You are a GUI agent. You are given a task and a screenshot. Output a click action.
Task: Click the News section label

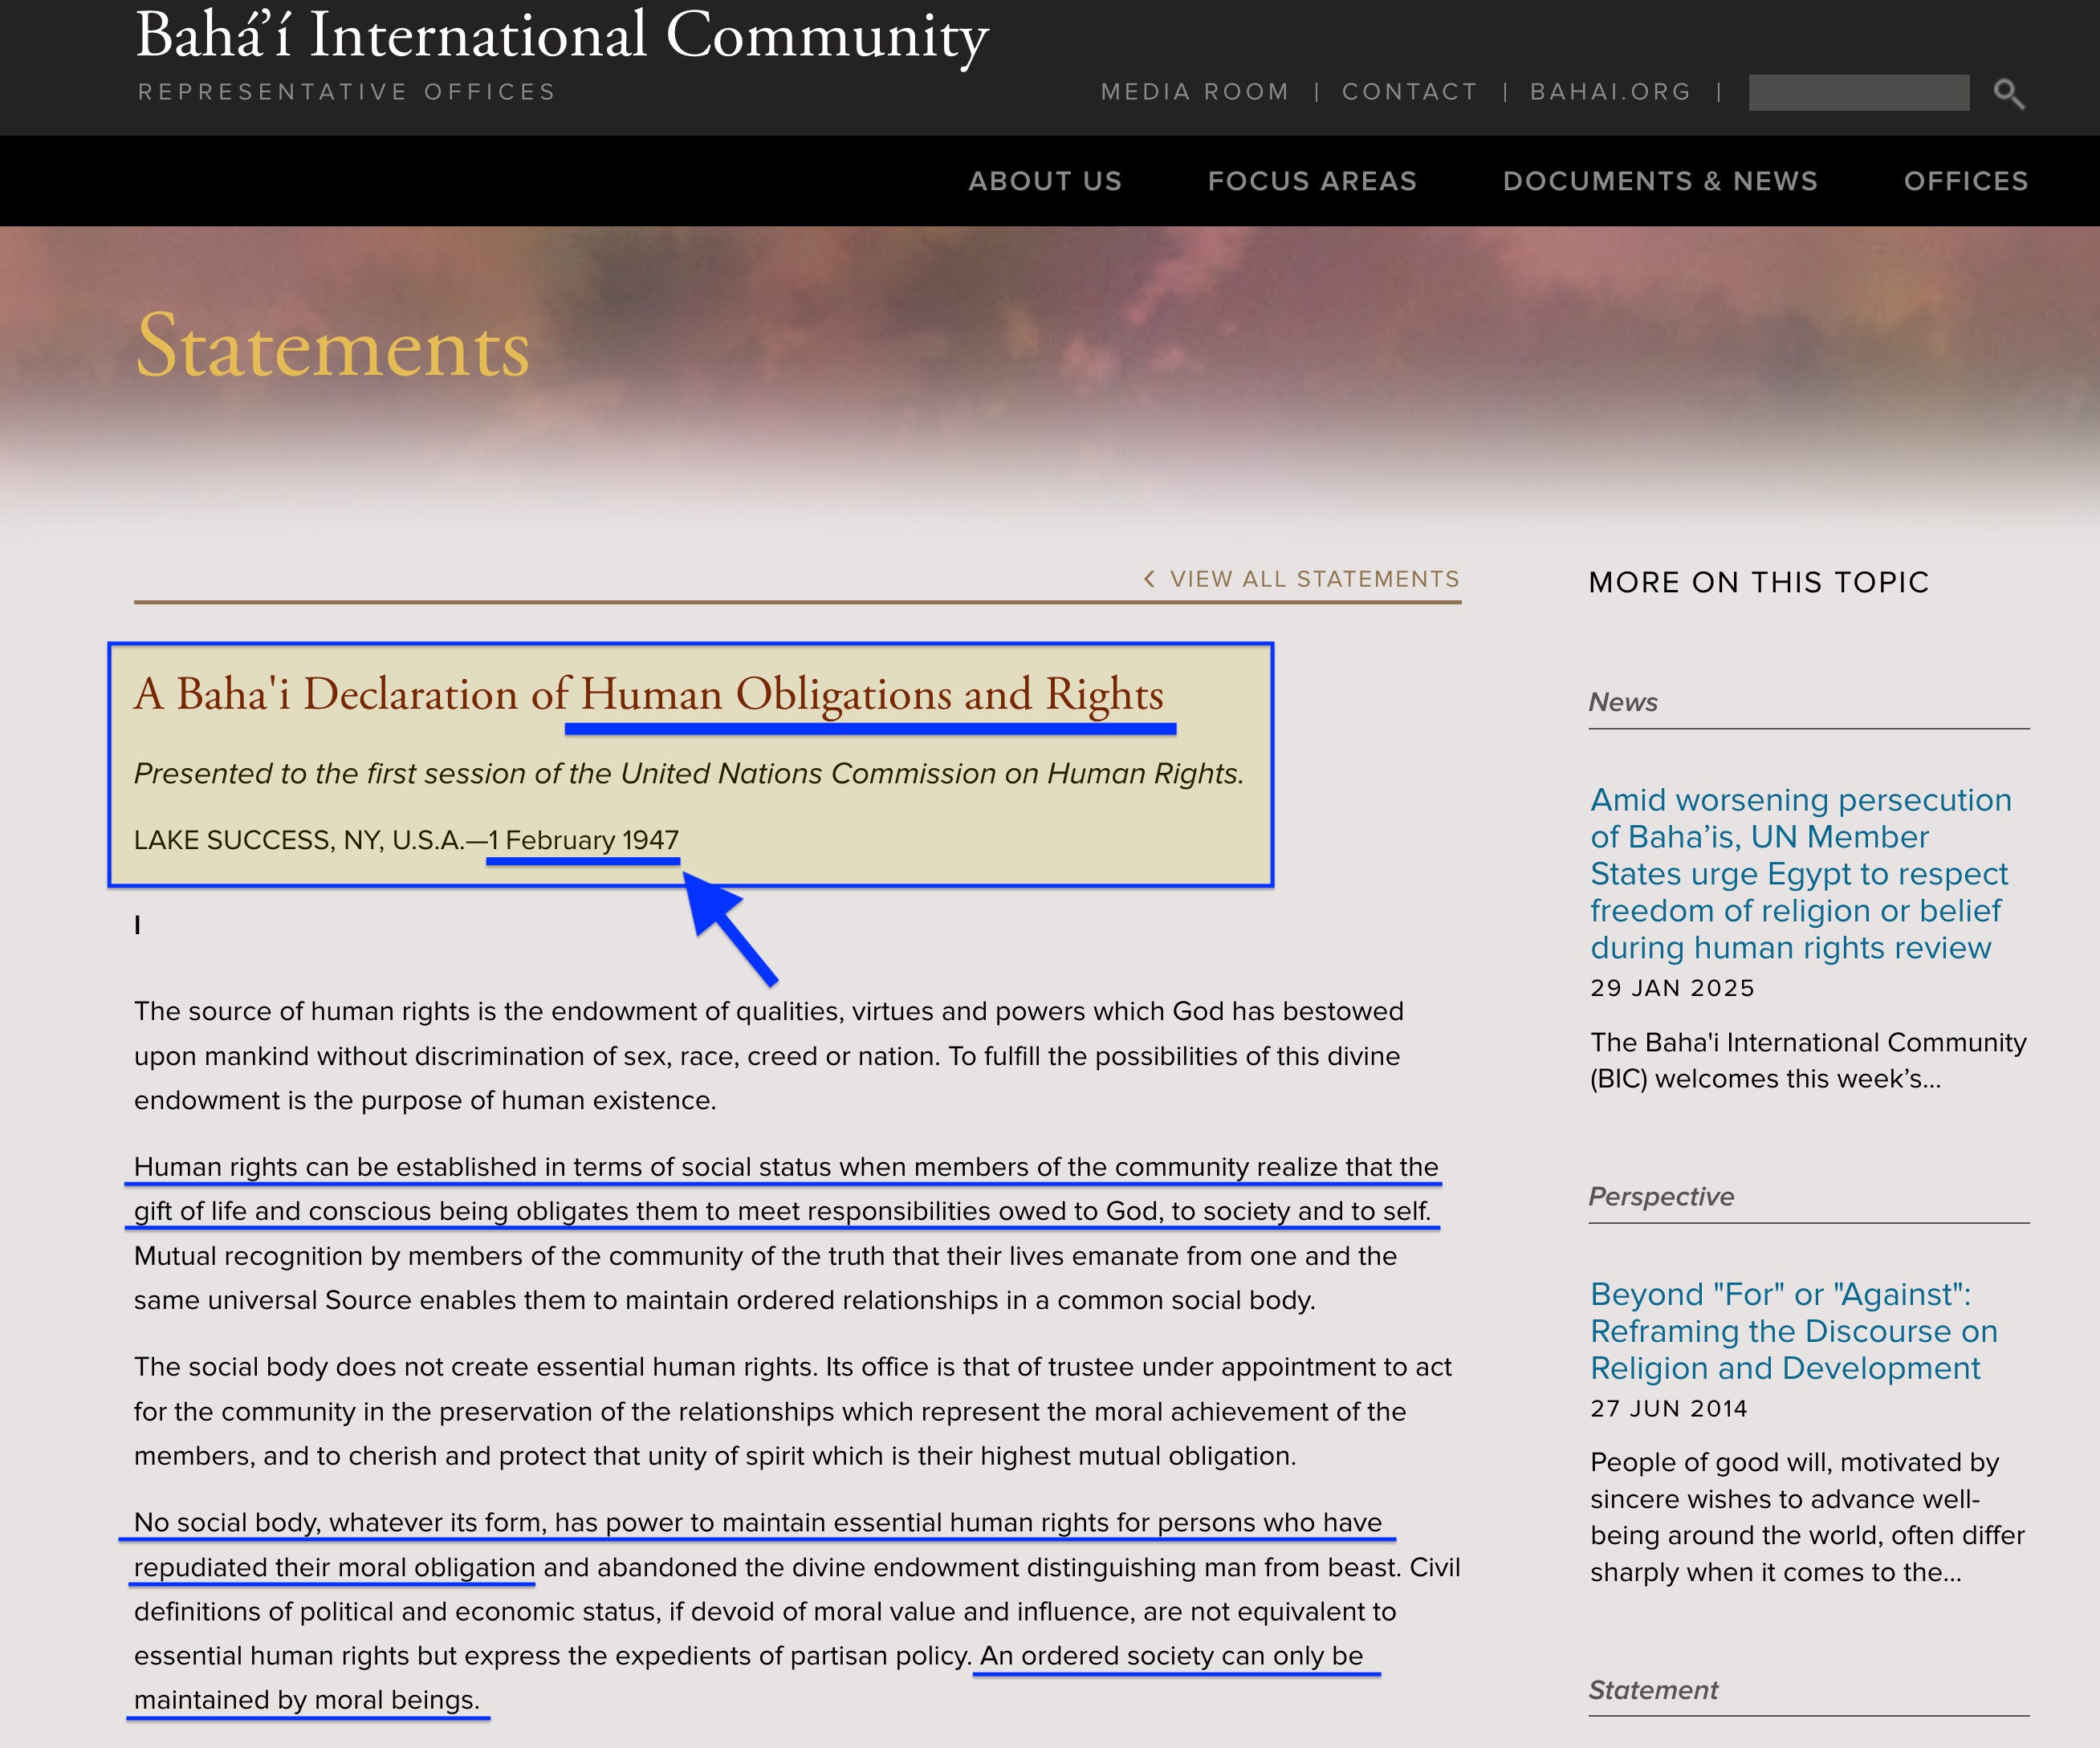pyautogui.click(x=1622, y=702)
